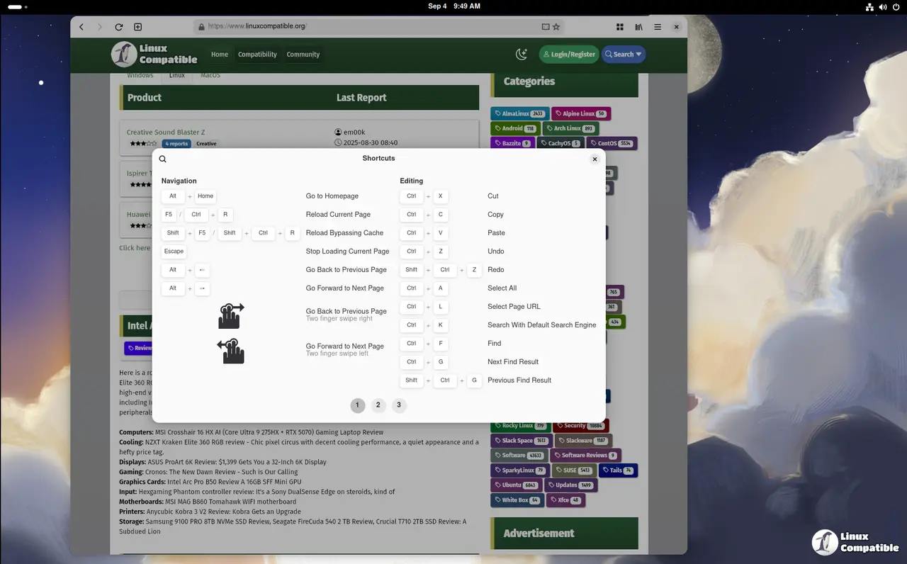Open the tab overview grid icon
The height and width of the screenshot is (564, 907).
[x=620, y=27]
